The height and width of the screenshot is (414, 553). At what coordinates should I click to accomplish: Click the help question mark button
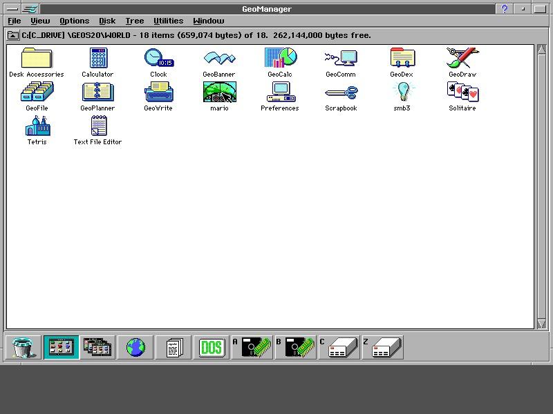point(505,9)
